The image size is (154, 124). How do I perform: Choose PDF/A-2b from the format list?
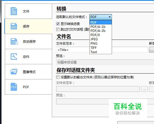coord(101,31)
